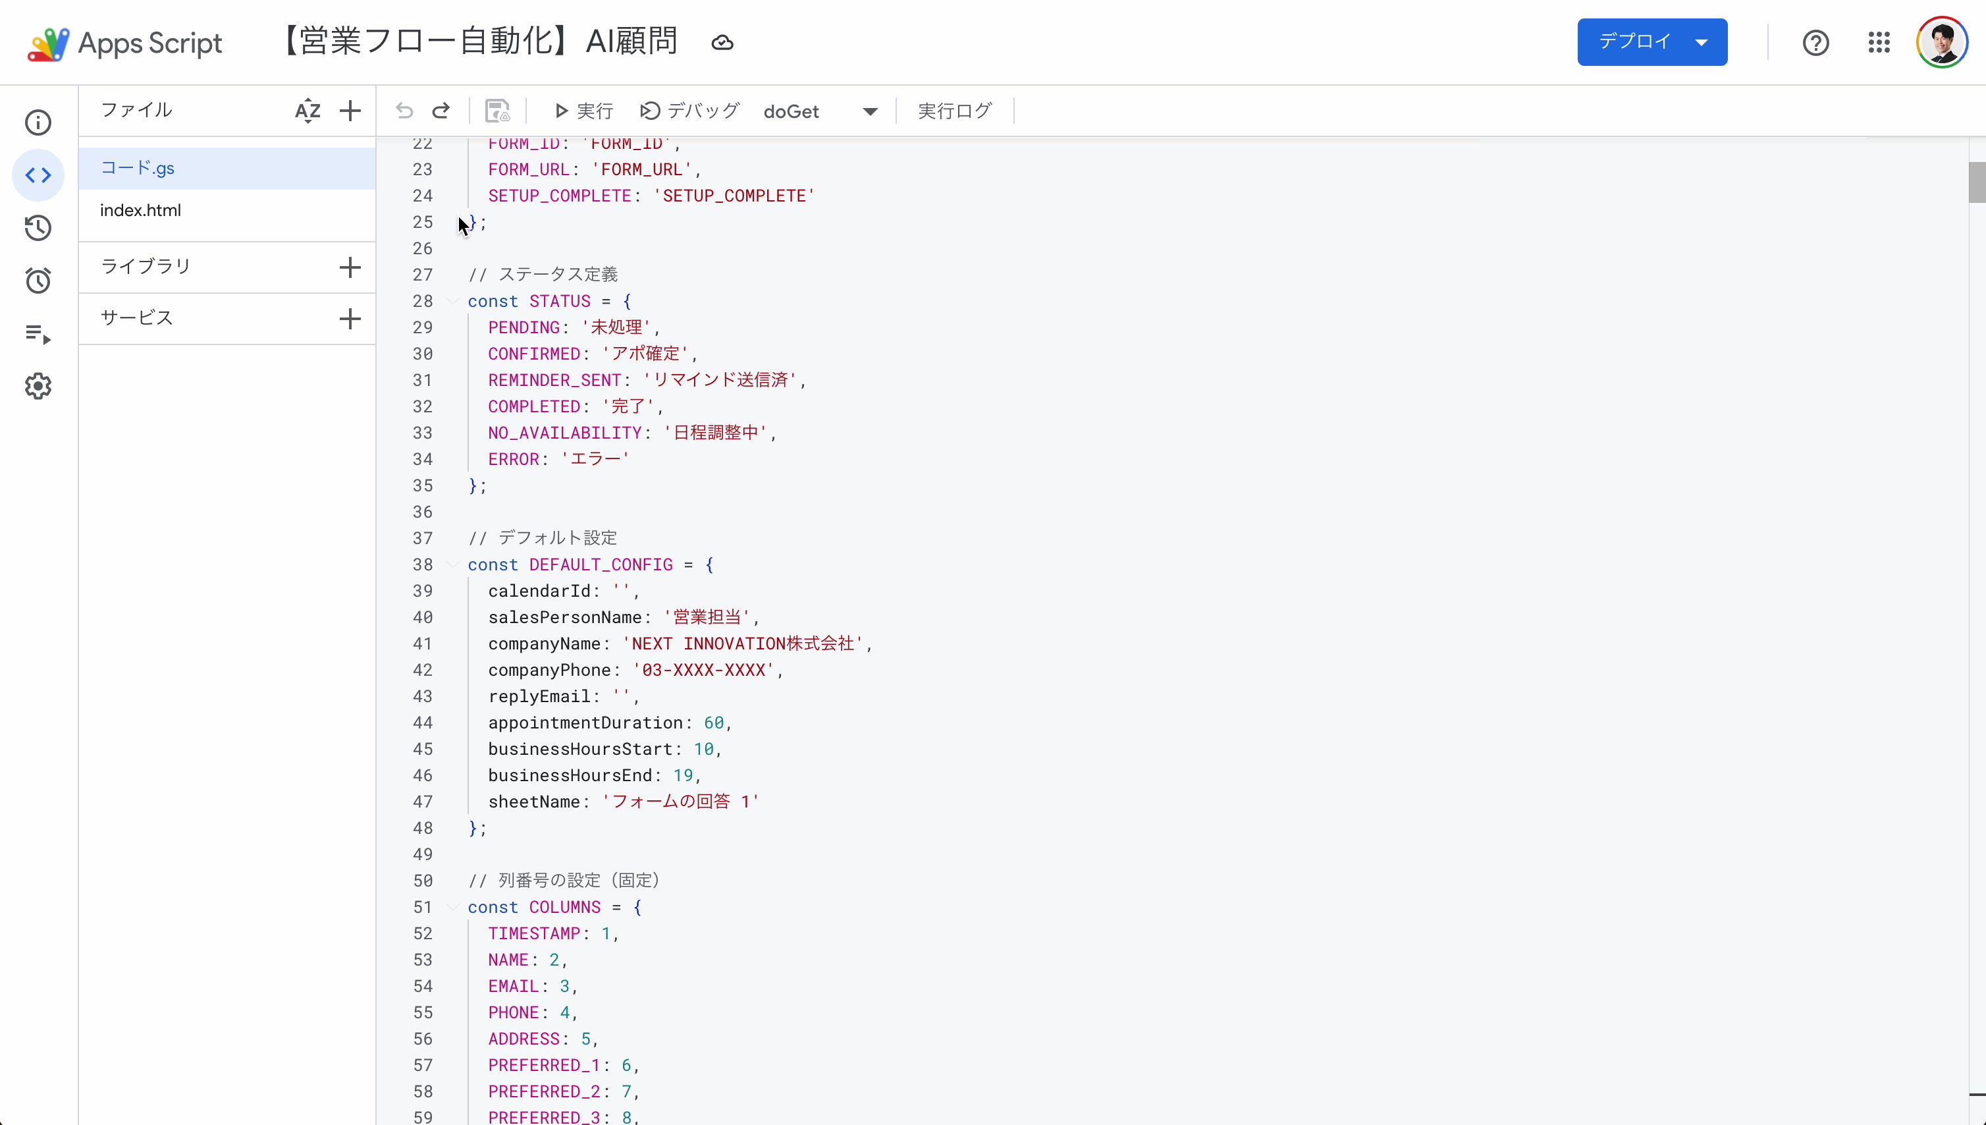Open the Executions list icon in sidebar
Image resolution: width=1986 pixels, height=1125 pixels.
tap(38, 334)
